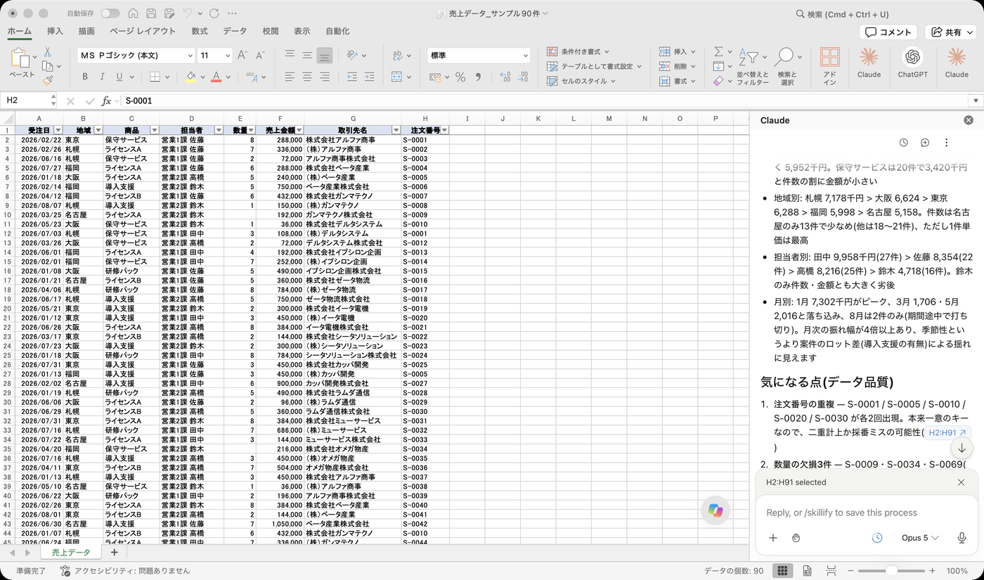Select the 売上データ sheet tab
This screenshot has height=580, width=984.
point(71,553)
